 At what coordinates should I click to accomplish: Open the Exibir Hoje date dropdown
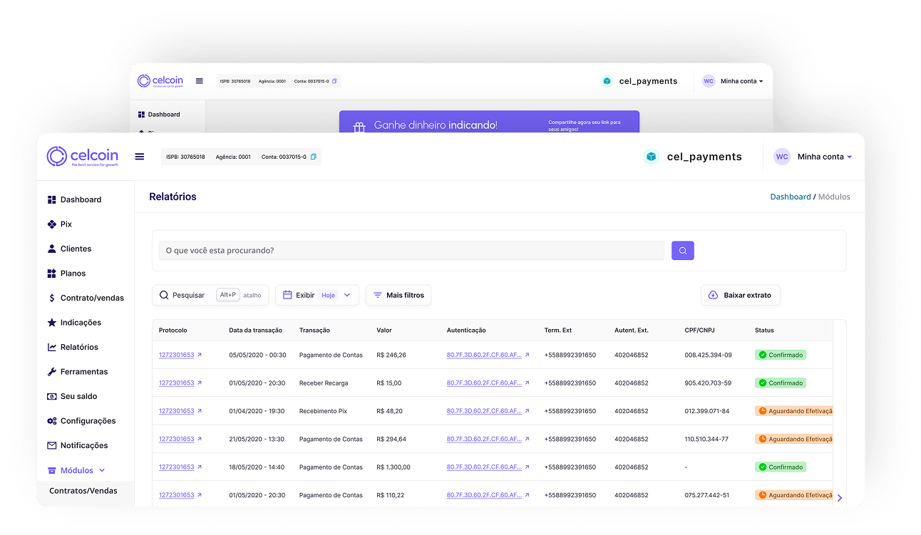pos(317,295)
